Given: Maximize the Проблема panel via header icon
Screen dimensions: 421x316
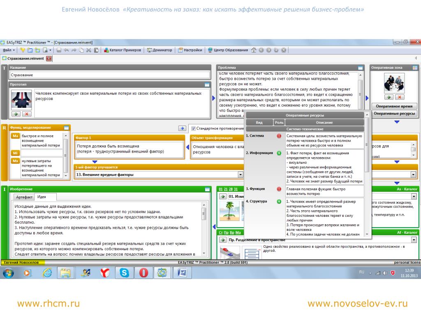Looking at the screenshot, I should click(x=360, y=68).
